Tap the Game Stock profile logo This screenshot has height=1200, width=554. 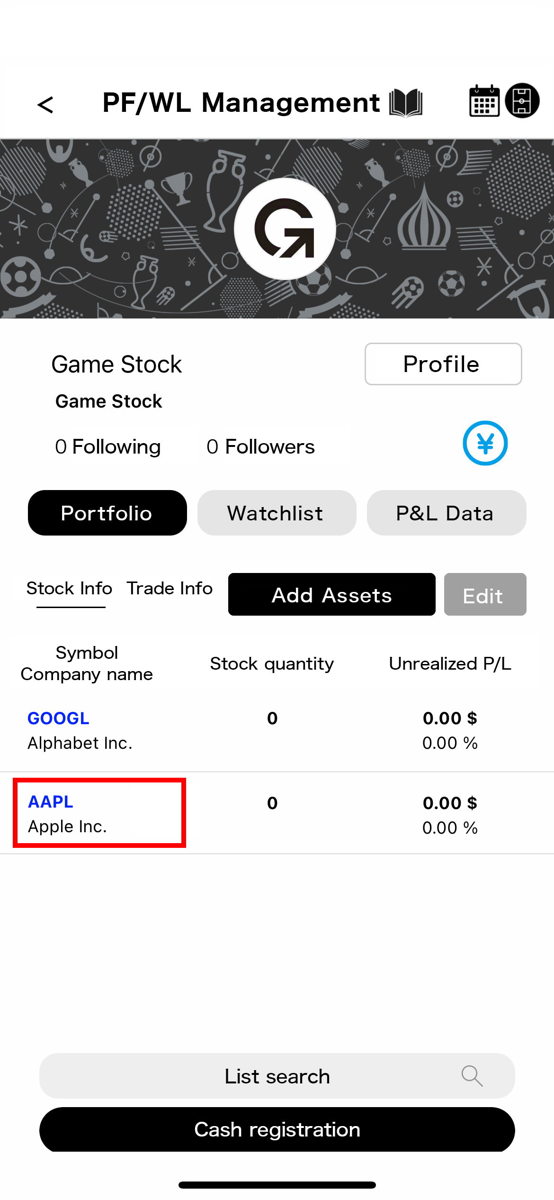(x=285, y=229)
